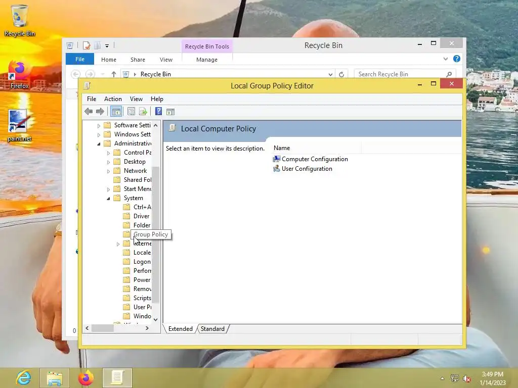Click the Name column header
This screenshot has width=518, height=388.
317,148
